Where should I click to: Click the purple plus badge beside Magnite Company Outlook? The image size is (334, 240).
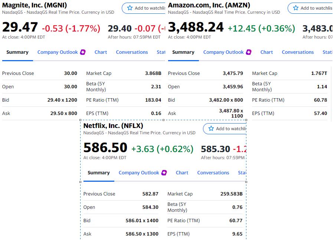pos(83,52)
